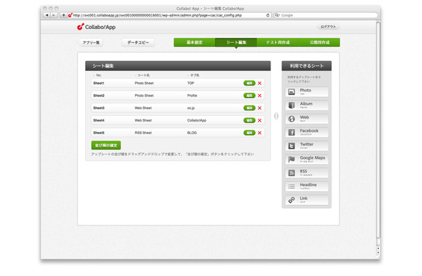The height and width of the screenshot is (276, 422).
Task: Reload page with the refresh icon
Action: [x=268, y=15]
